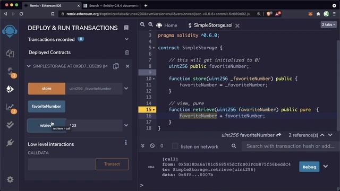Viewport: 340px width, 191px height.
Task: Clear deployed contracts with the trash icon
Action: [127, 53]
